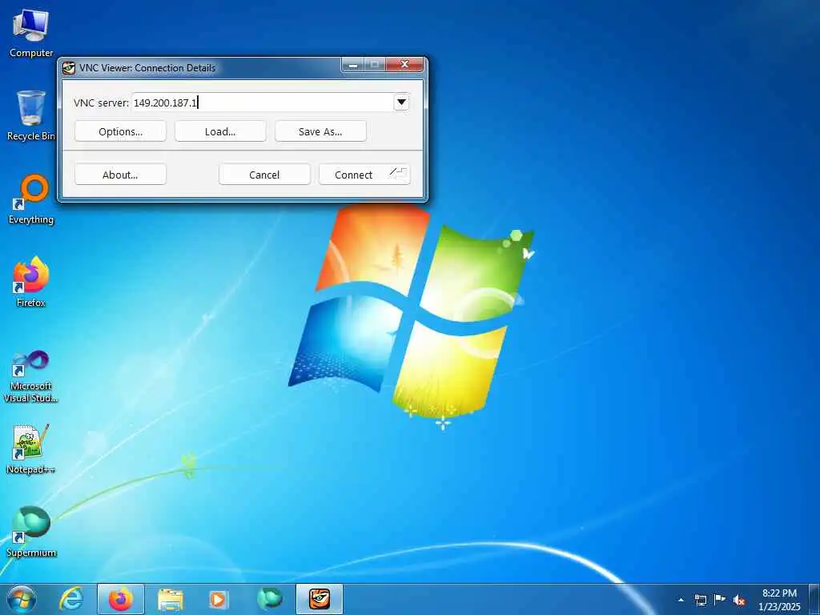Connect to the VNC server

[x=364, y=174]
